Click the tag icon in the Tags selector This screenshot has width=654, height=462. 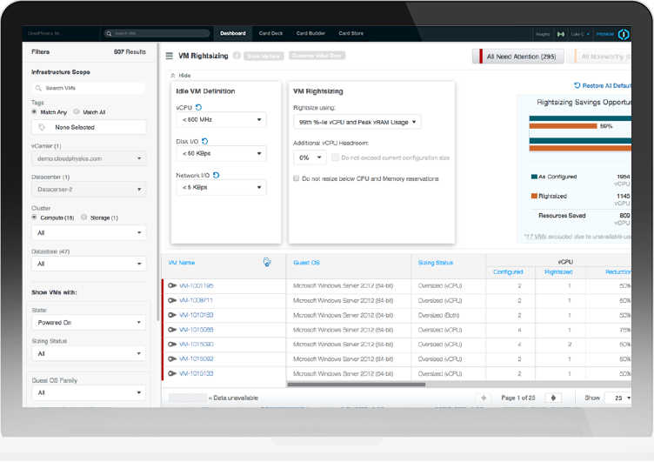[42, 127]
